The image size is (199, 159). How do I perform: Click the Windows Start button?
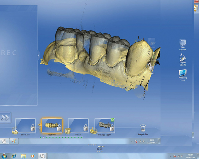[4, 155]
